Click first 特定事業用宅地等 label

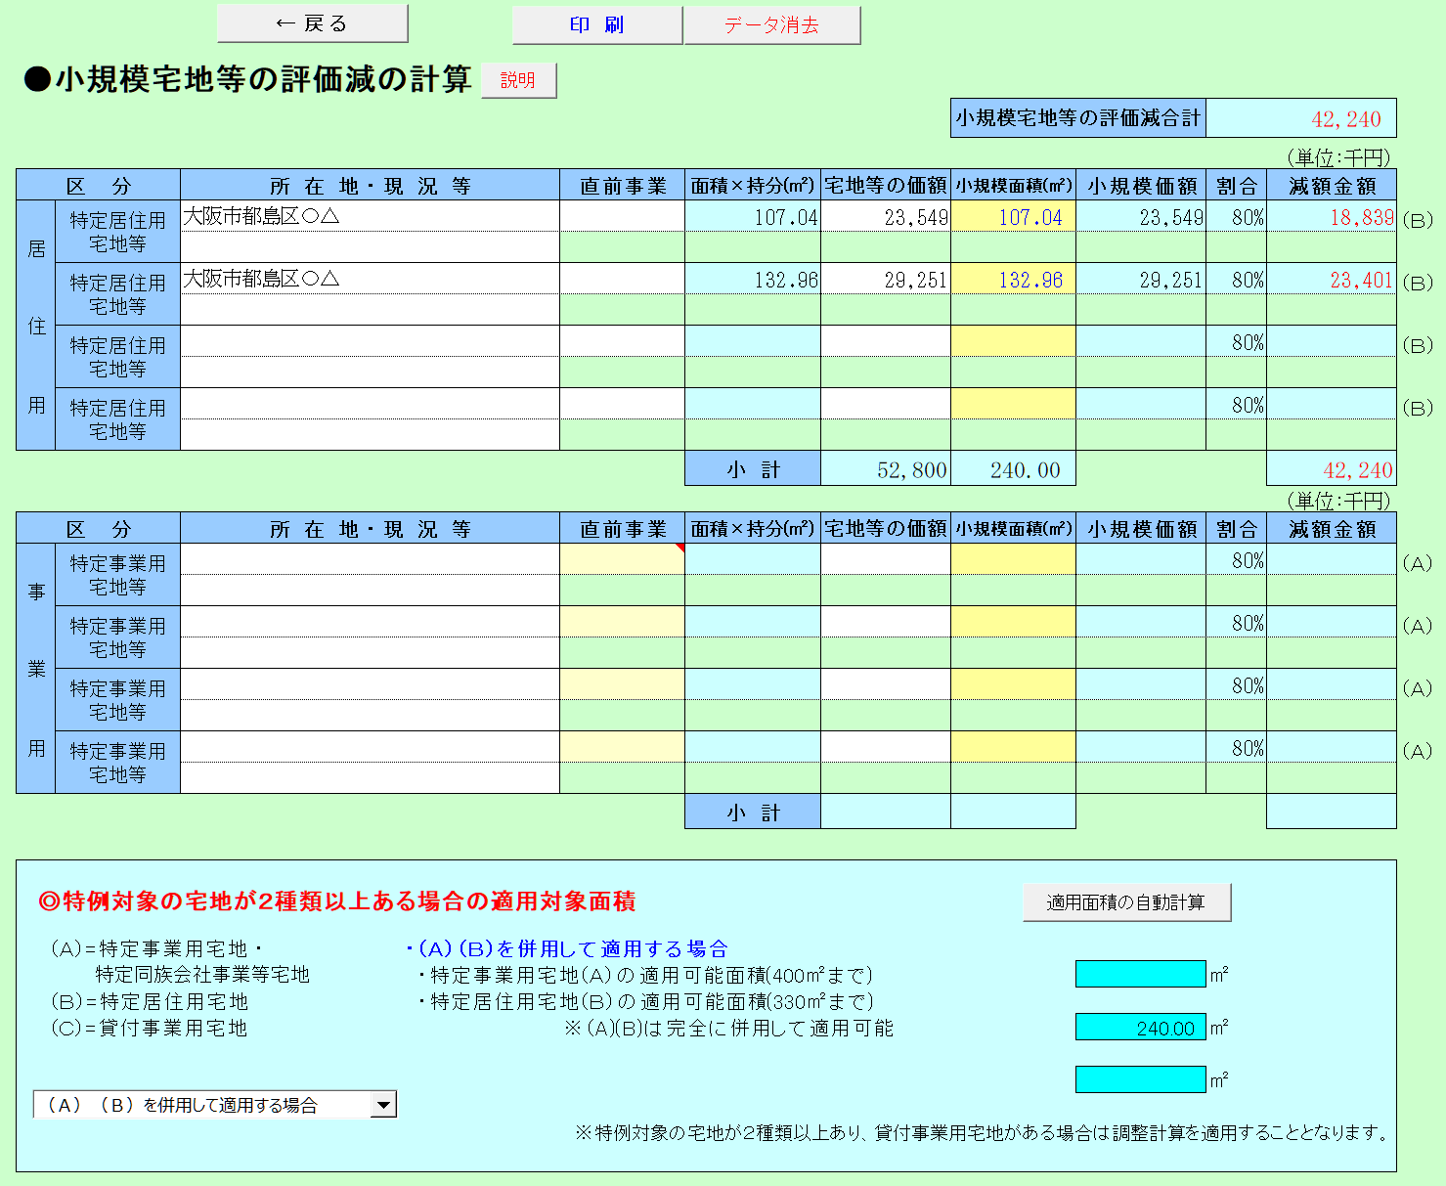117,575
